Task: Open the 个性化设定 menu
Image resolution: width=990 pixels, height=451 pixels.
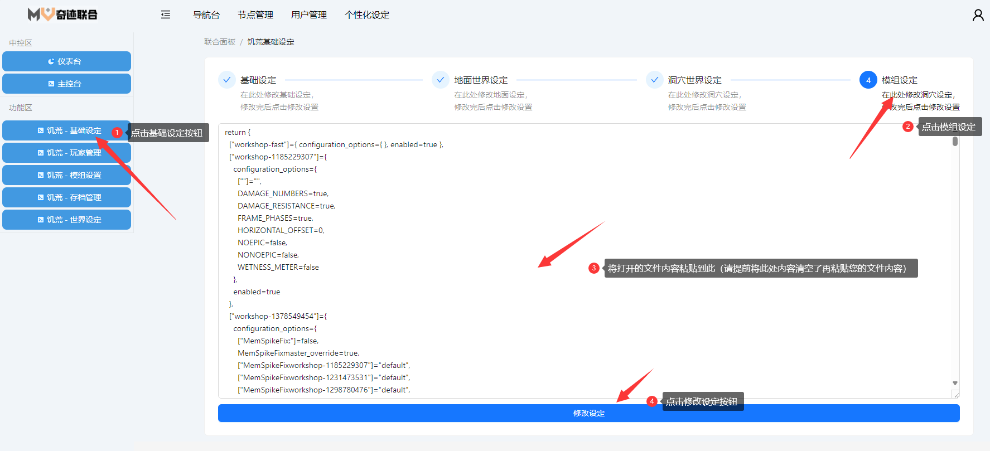Action: pos(367,15)
